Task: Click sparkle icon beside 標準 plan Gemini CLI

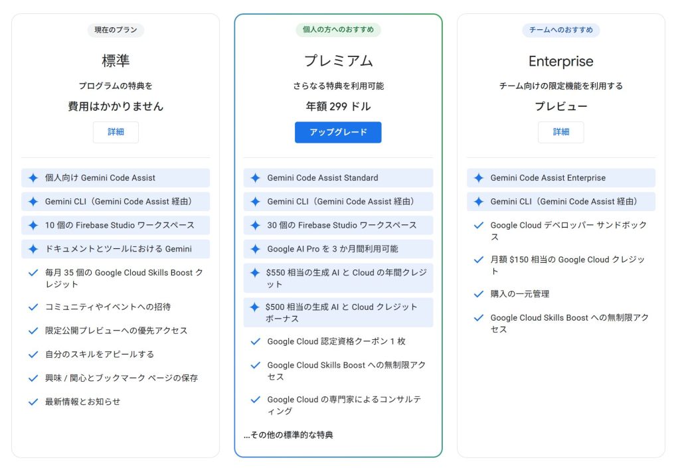Action: 33,202
